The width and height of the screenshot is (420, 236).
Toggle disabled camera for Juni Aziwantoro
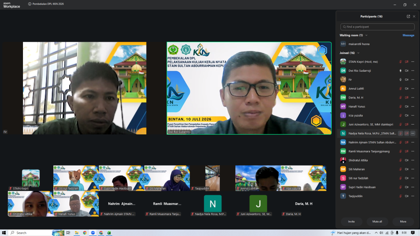tap(406, 125)
